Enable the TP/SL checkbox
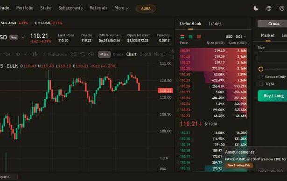Screen dimensions: 287x181 (x=261, y=84)
